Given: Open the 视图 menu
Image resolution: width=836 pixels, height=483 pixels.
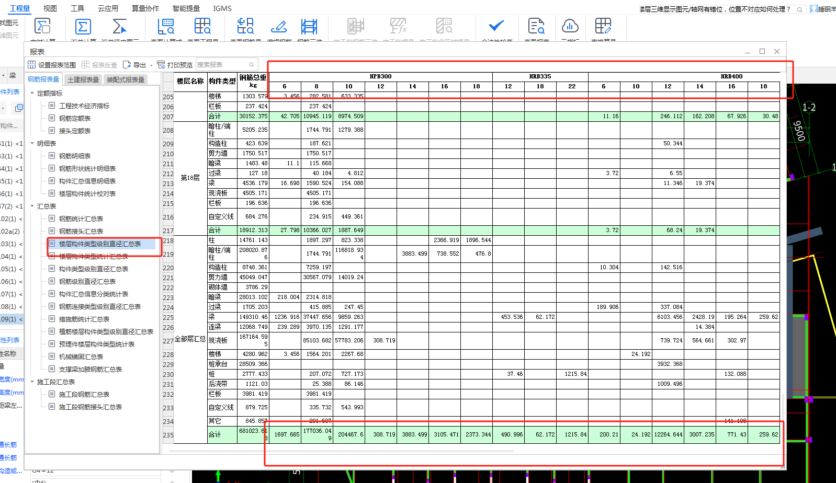Looking at the screenshot, I should pos(50,8).
